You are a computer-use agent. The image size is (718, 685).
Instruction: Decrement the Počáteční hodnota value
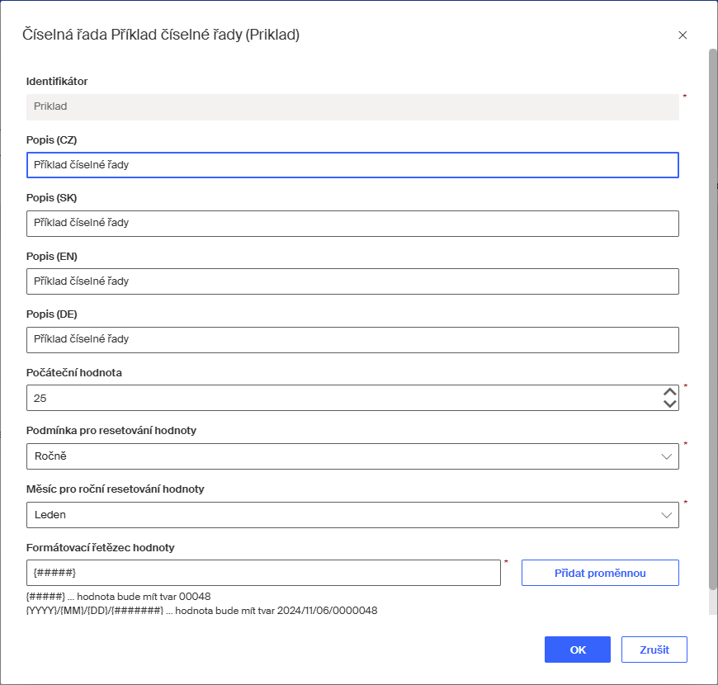pyautogui.click(x=670, y=404)
